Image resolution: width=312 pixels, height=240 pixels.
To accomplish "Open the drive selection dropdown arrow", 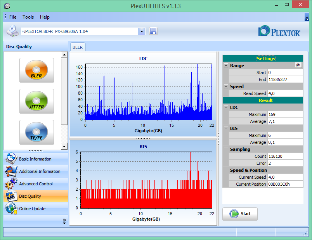I will (x=142, y=31).
